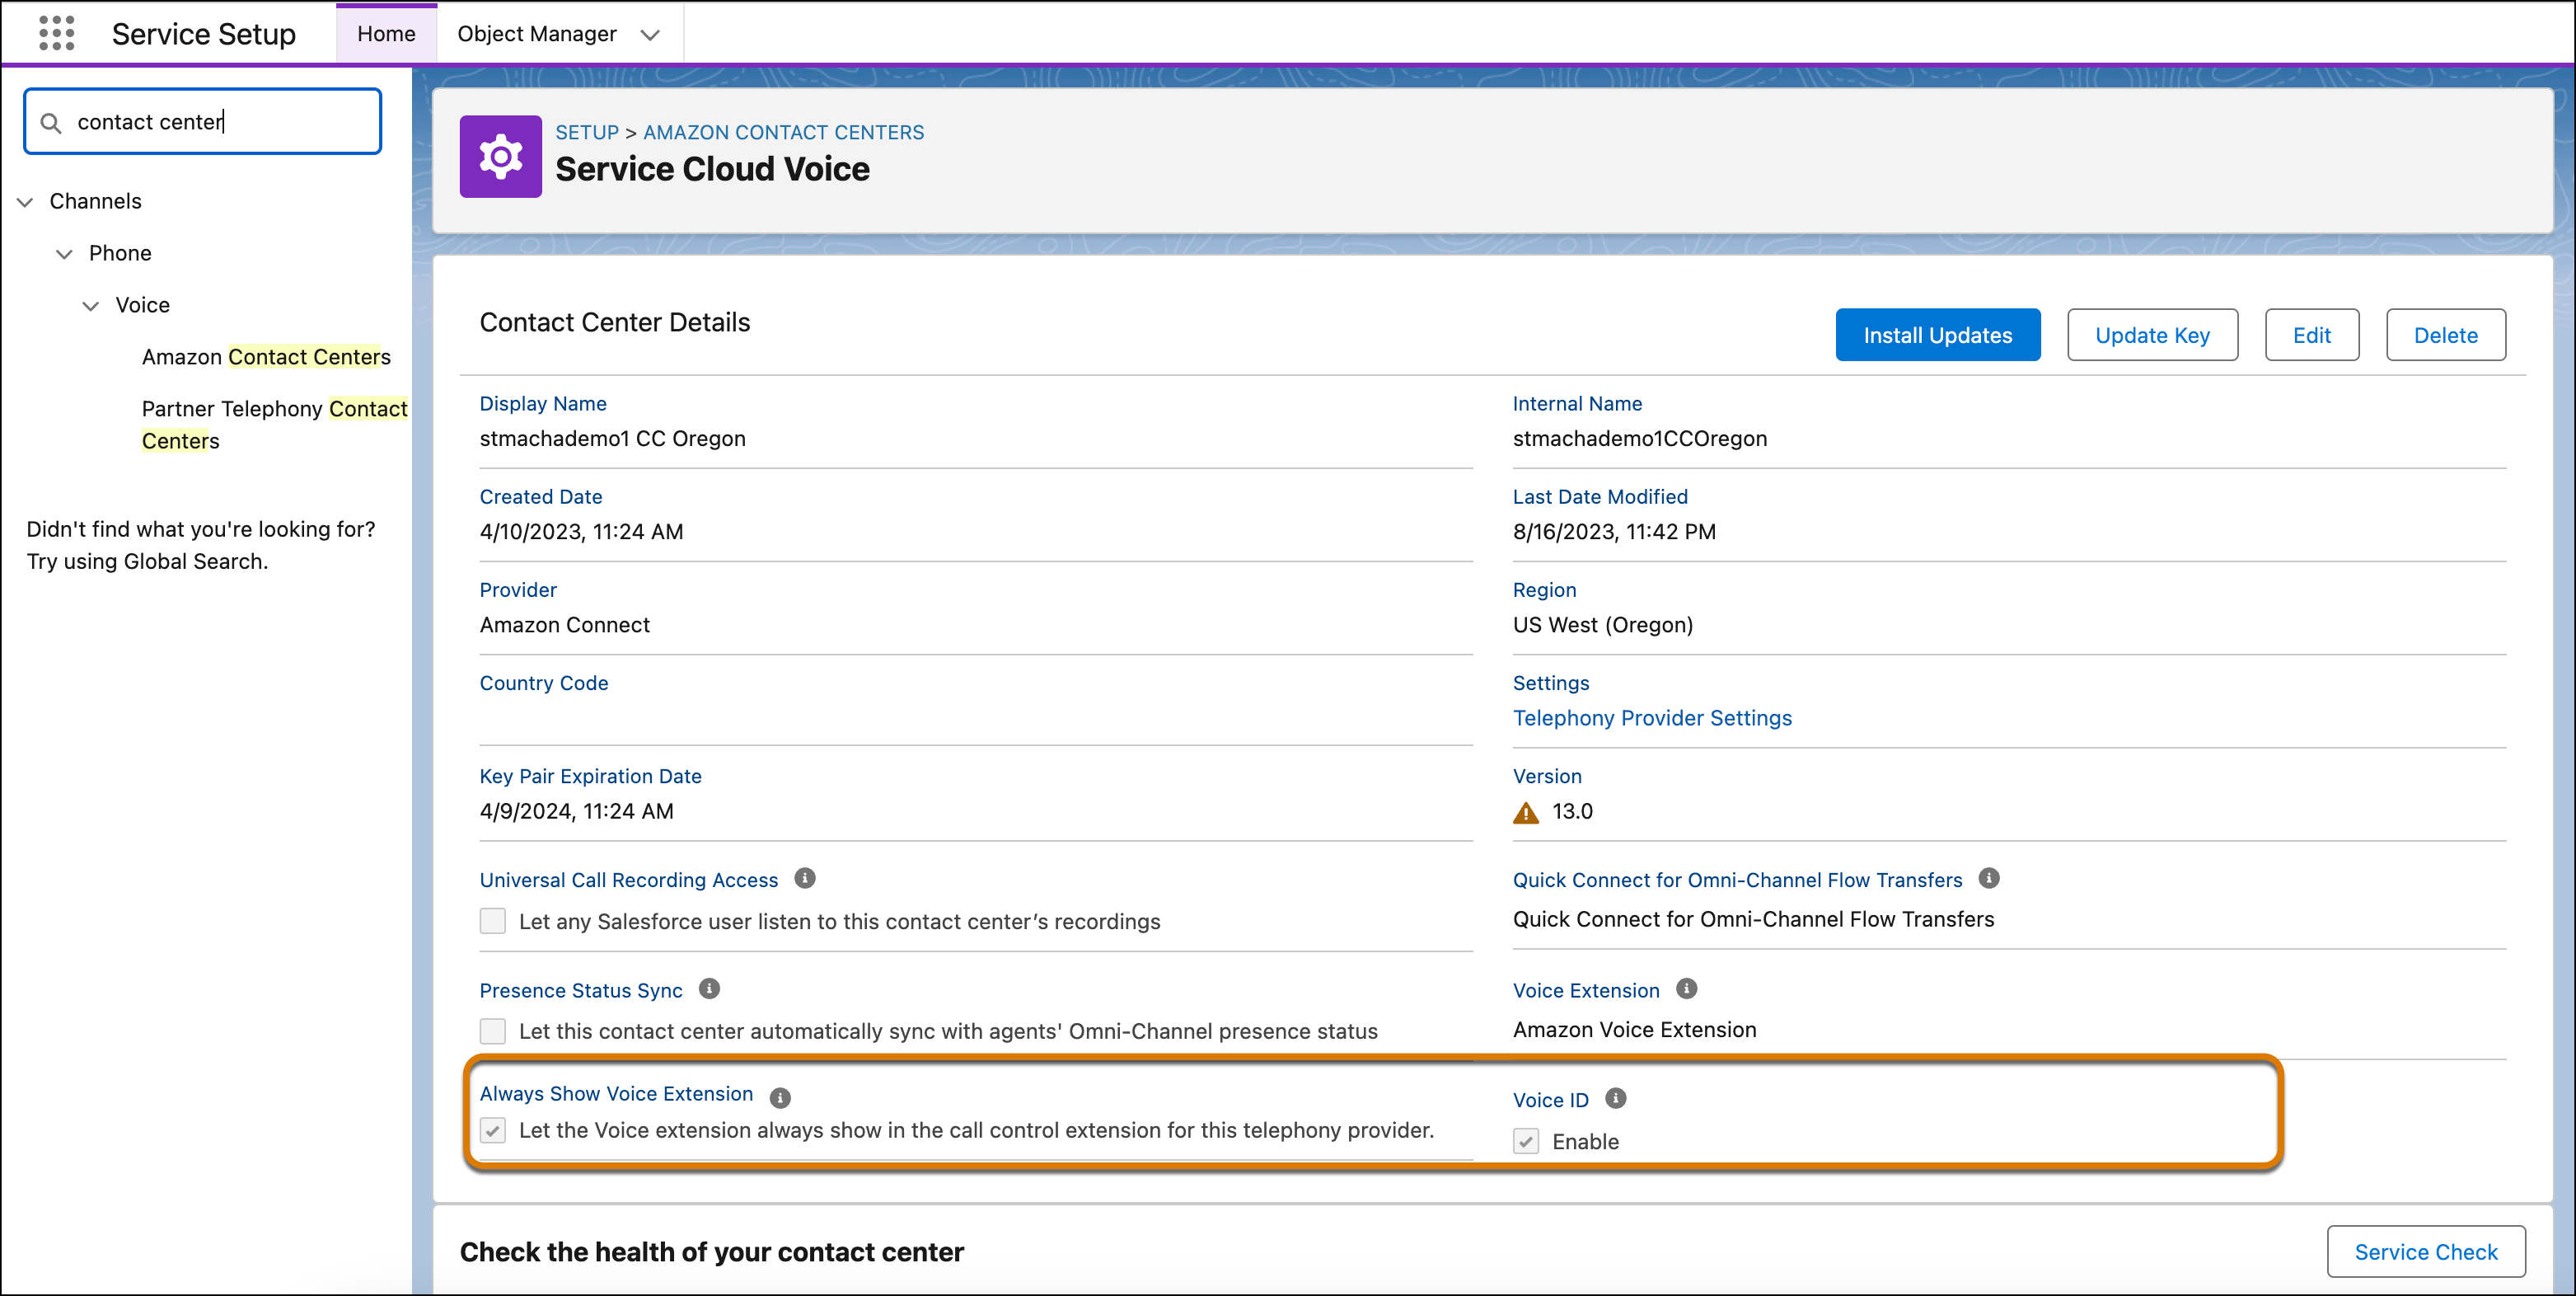Show info icon next to Voice ID
Viewport: 2576px width, 1296px height.
1615,1098
